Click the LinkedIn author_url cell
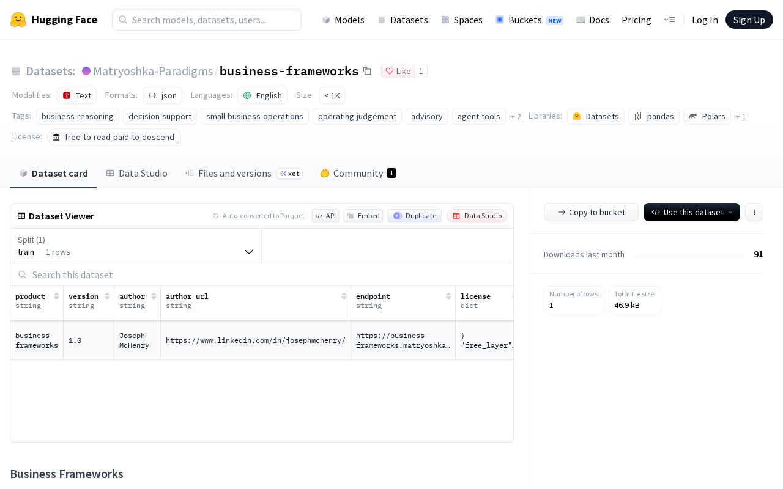 (256, 340)
